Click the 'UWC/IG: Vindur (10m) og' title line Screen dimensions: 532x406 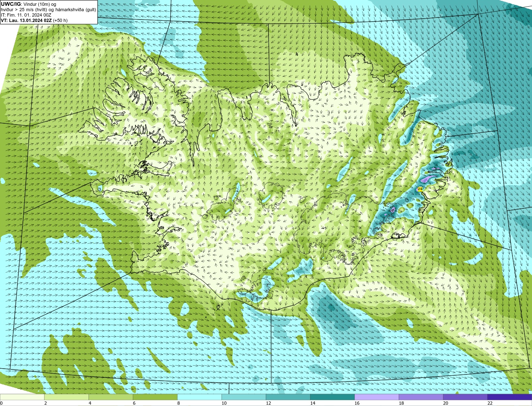tap(28, 4)
